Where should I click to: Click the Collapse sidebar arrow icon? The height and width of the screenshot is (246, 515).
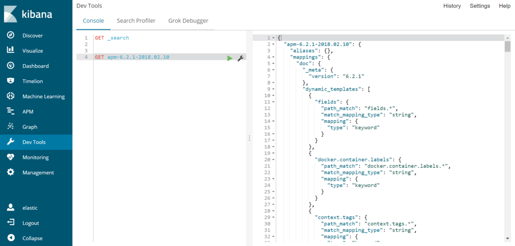click(x=11, y=238)
